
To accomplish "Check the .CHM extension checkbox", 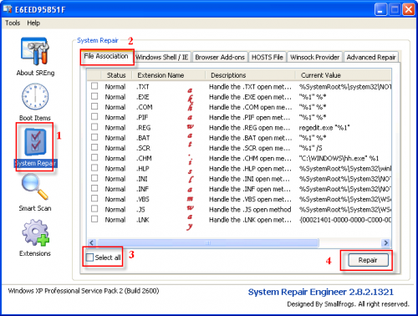I will coord(94,157).
